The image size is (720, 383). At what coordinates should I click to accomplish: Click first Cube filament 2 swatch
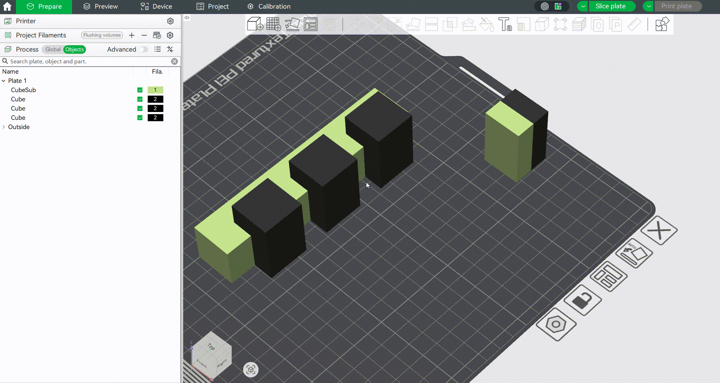click(155, 99)
